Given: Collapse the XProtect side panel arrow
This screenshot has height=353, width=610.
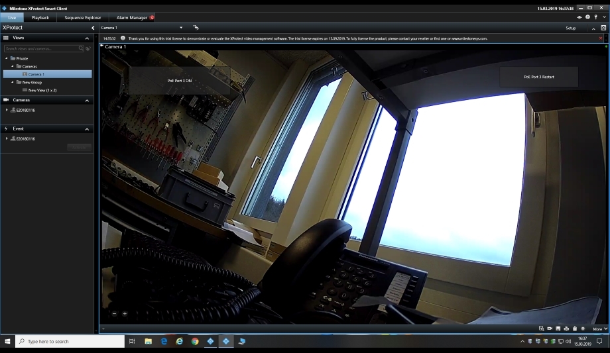Looking at the screenshot, I should (93, 28).
